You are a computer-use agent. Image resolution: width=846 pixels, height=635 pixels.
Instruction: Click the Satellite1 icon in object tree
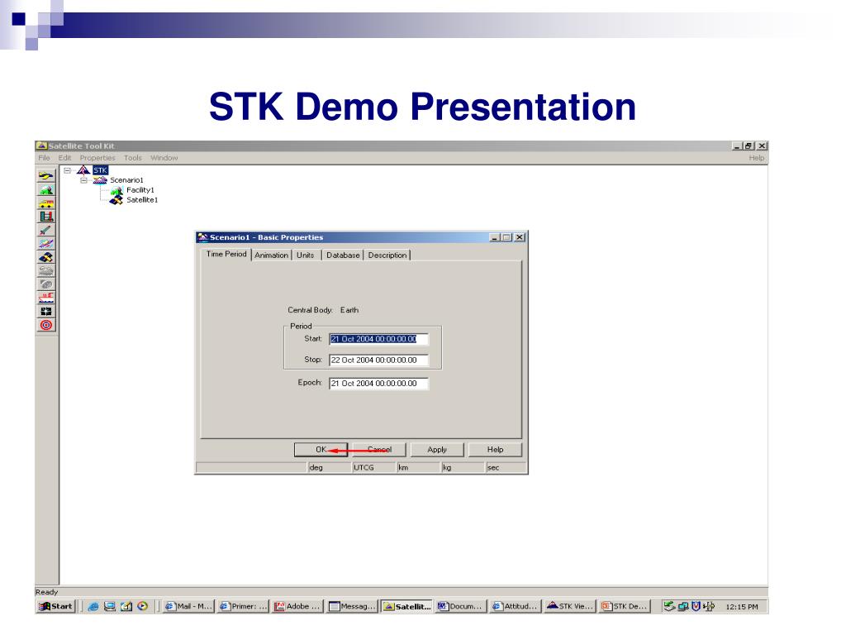[116, 200]
